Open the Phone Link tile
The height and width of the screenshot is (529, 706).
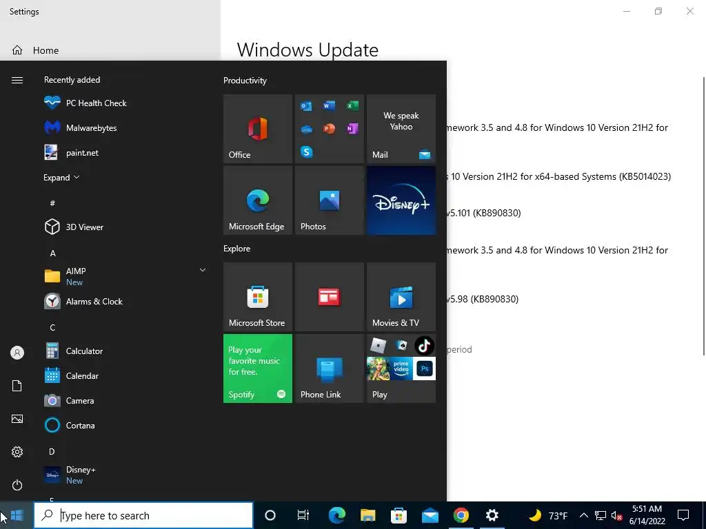pyautogui.click(x=330, y=369)
